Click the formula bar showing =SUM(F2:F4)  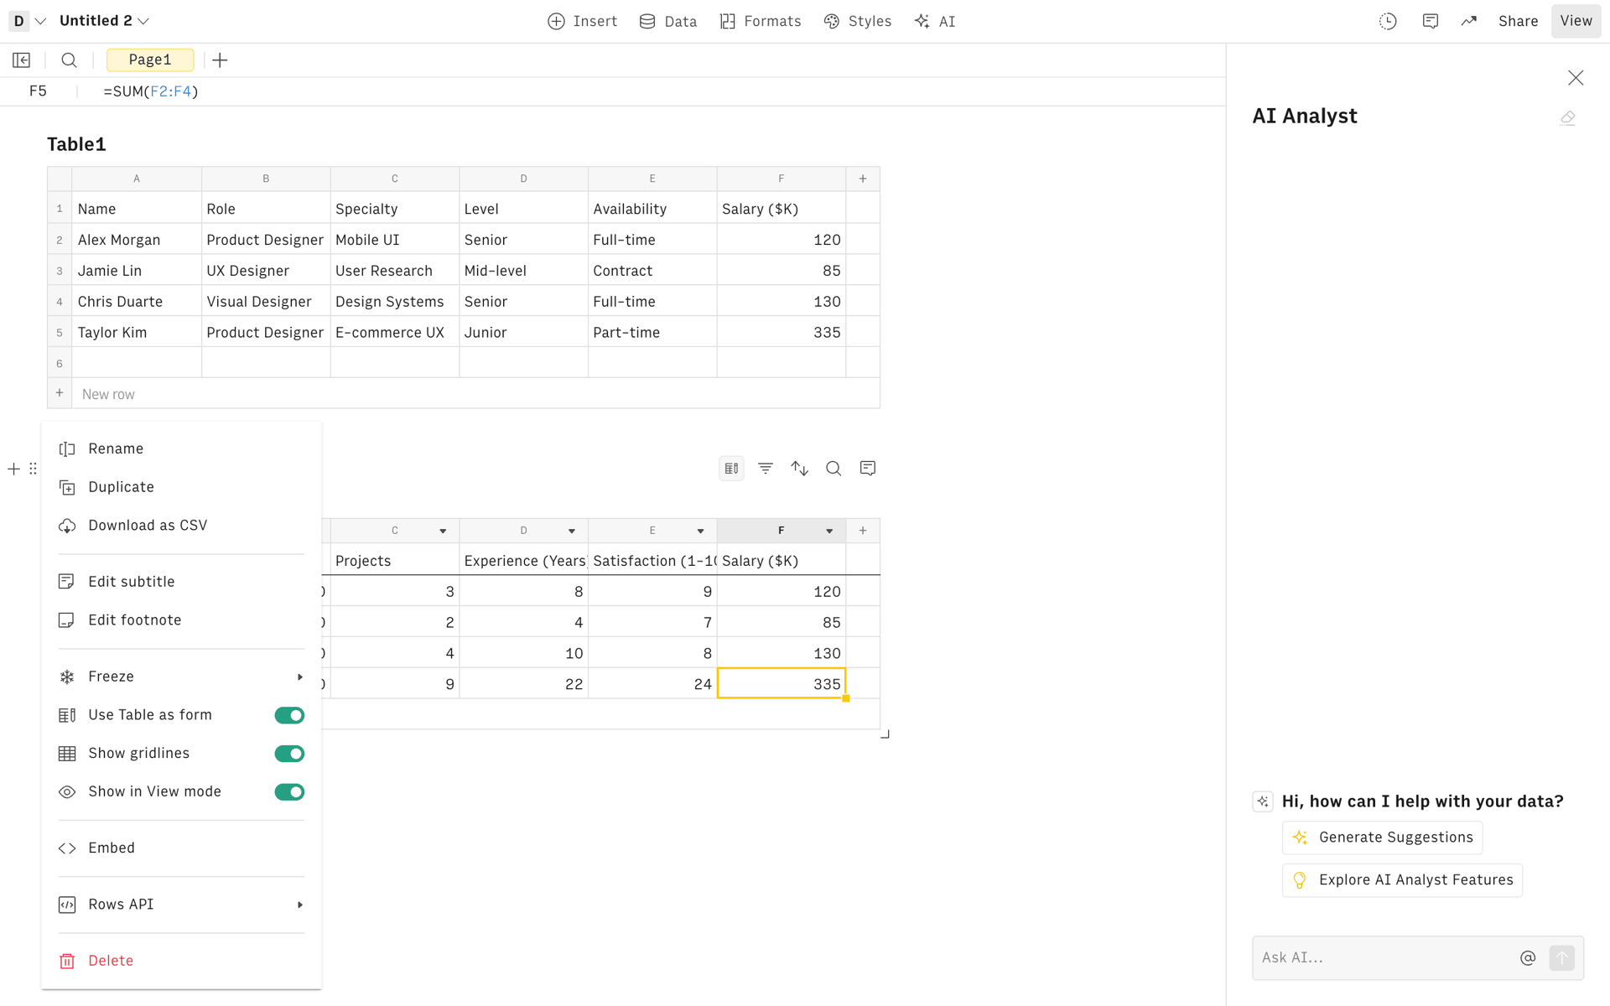(x=151, y=91)
